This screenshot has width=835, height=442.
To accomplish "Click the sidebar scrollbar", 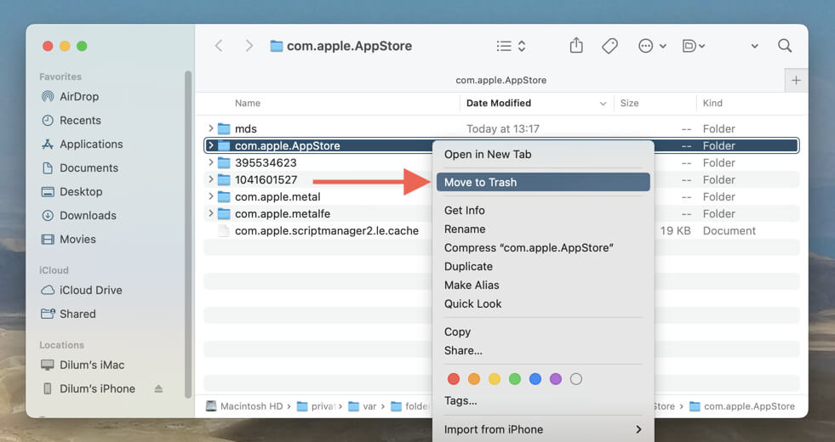I will click(x=187, y=234).
